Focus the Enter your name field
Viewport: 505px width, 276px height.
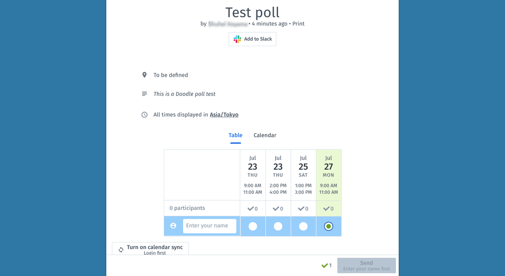[x=209, y=226]
